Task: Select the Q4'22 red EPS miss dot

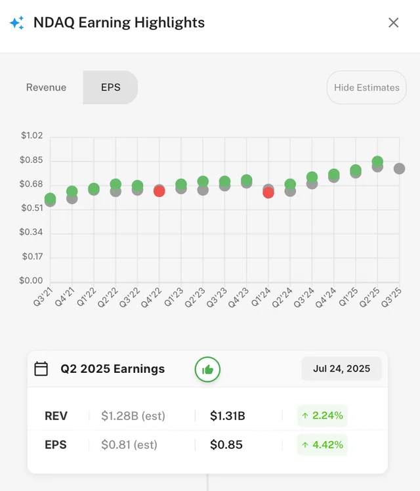Action: point(159,191)
